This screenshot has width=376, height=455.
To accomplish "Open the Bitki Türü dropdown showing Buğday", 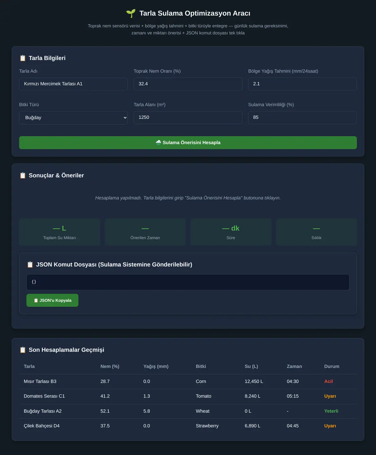I will click(x=73, y=118).
